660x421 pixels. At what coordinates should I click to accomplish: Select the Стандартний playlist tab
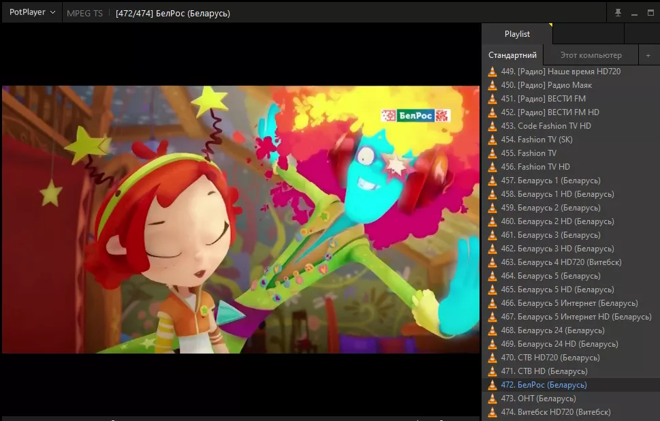(x=512, y=55)
